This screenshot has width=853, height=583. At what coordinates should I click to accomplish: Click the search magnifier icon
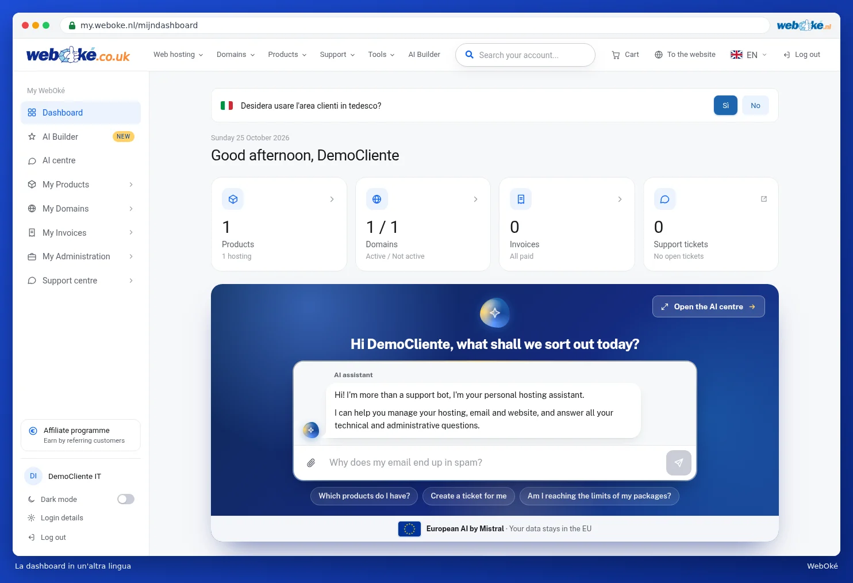[x=469, y=55]
